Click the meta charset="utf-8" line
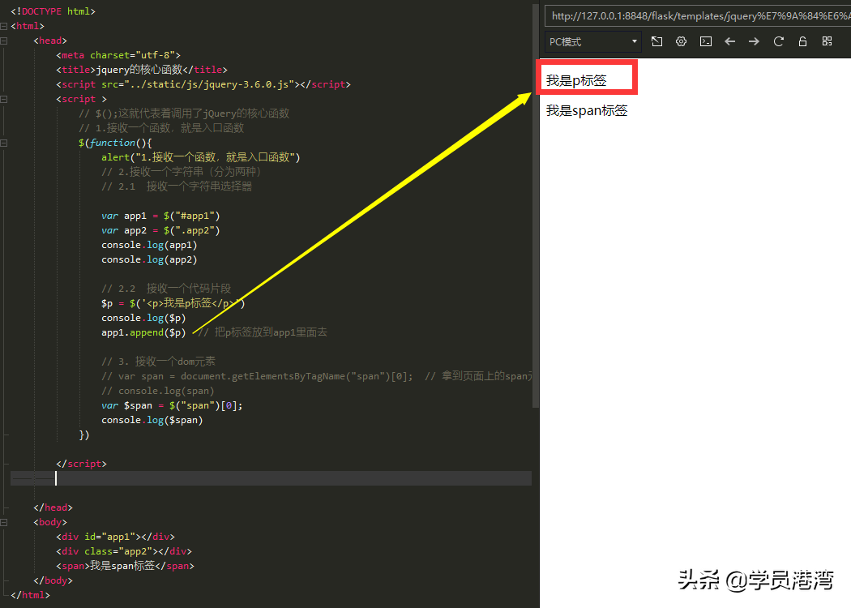This screenshot has height=608, width=851. pos(118,55)
